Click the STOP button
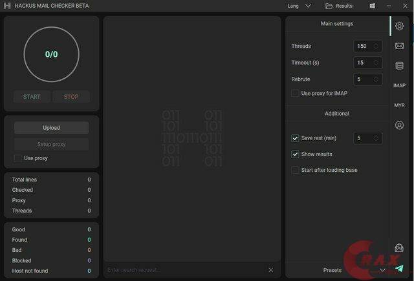The width and height of the screenshot is (414, 281). tap(71, 97)
